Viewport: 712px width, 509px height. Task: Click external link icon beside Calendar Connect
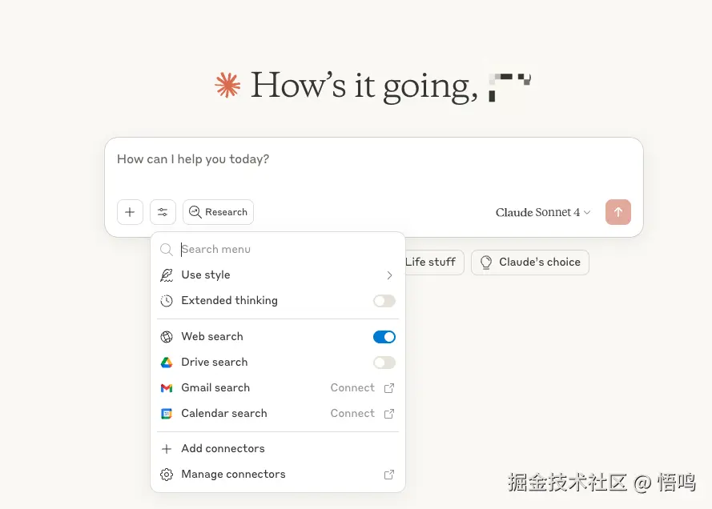[389, 414]
